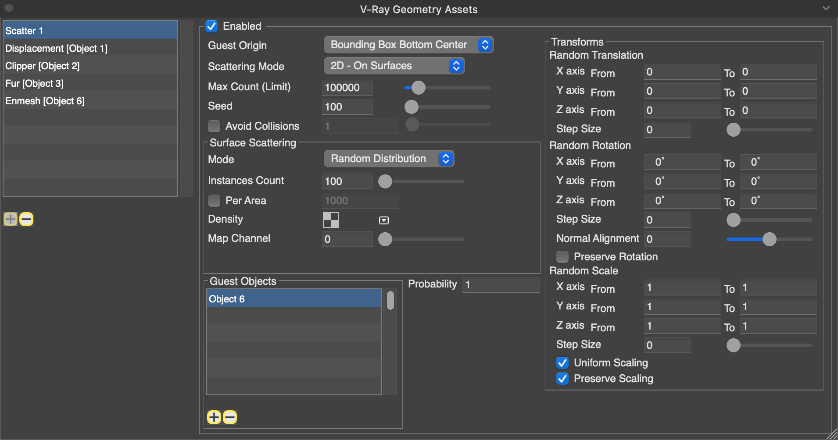Click Random Scale X axis From field
The width and height of the screenshot is (838, 440).
click(x=683, y=287)
